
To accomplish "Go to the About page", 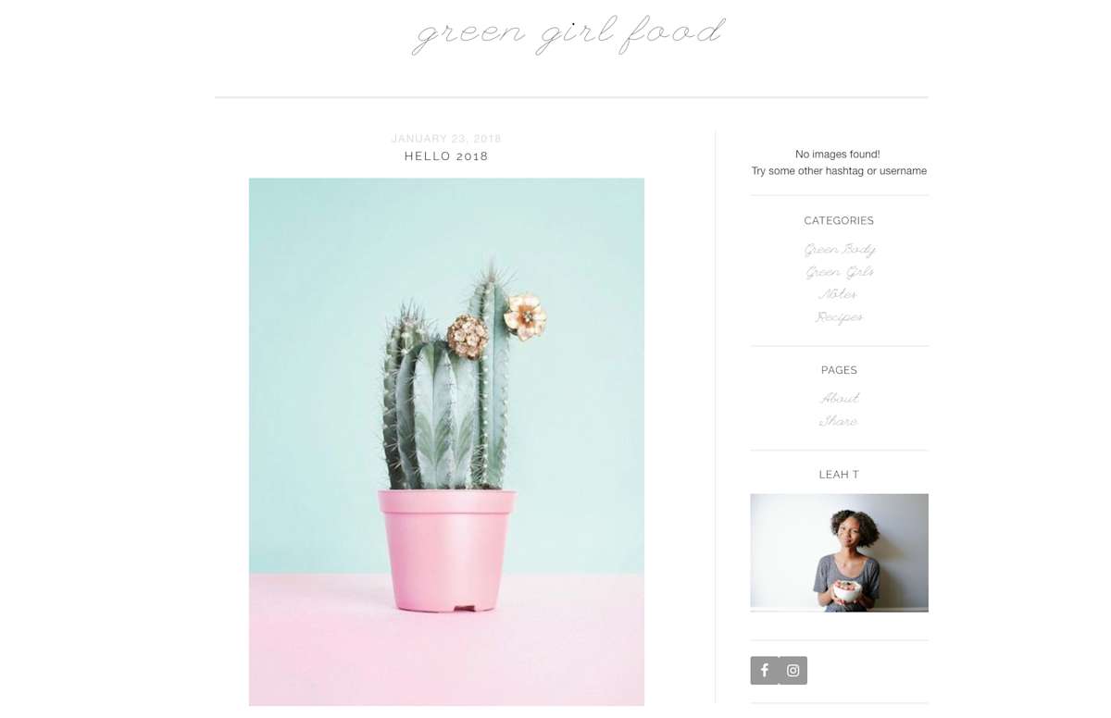I will tap(840, 399).
